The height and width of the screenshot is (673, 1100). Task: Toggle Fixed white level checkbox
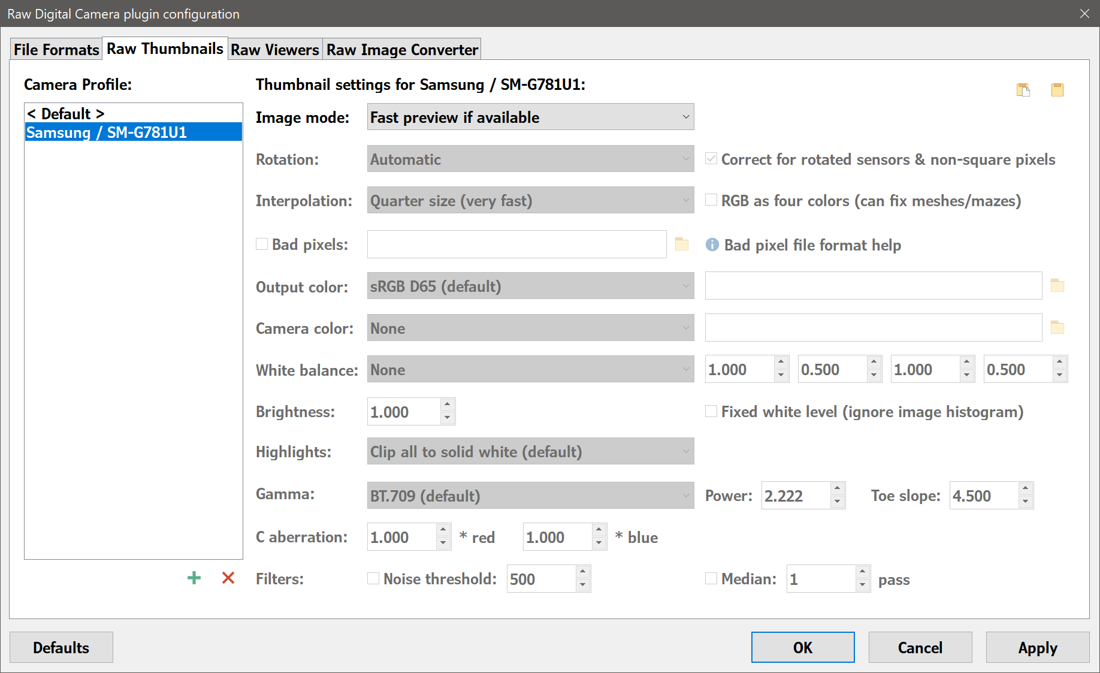pyautogui.click(x=711, y=411)
